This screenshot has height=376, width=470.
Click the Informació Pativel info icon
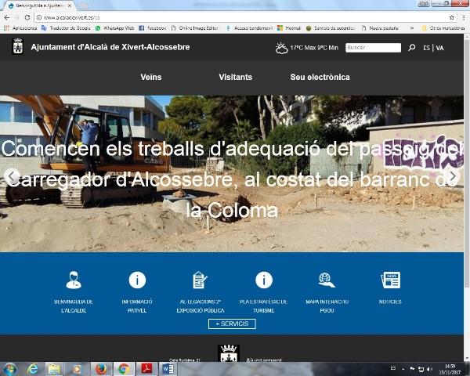click(x=137, y=280)
